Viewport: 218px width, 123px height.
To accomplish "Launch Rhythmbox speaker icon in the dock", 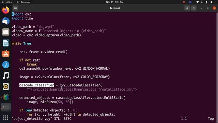I will pyautogui.click(x=6, y=86).
